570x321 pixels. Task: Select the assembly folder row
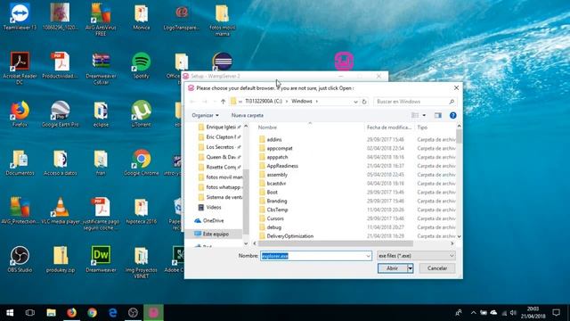click(x=277, y=175)
